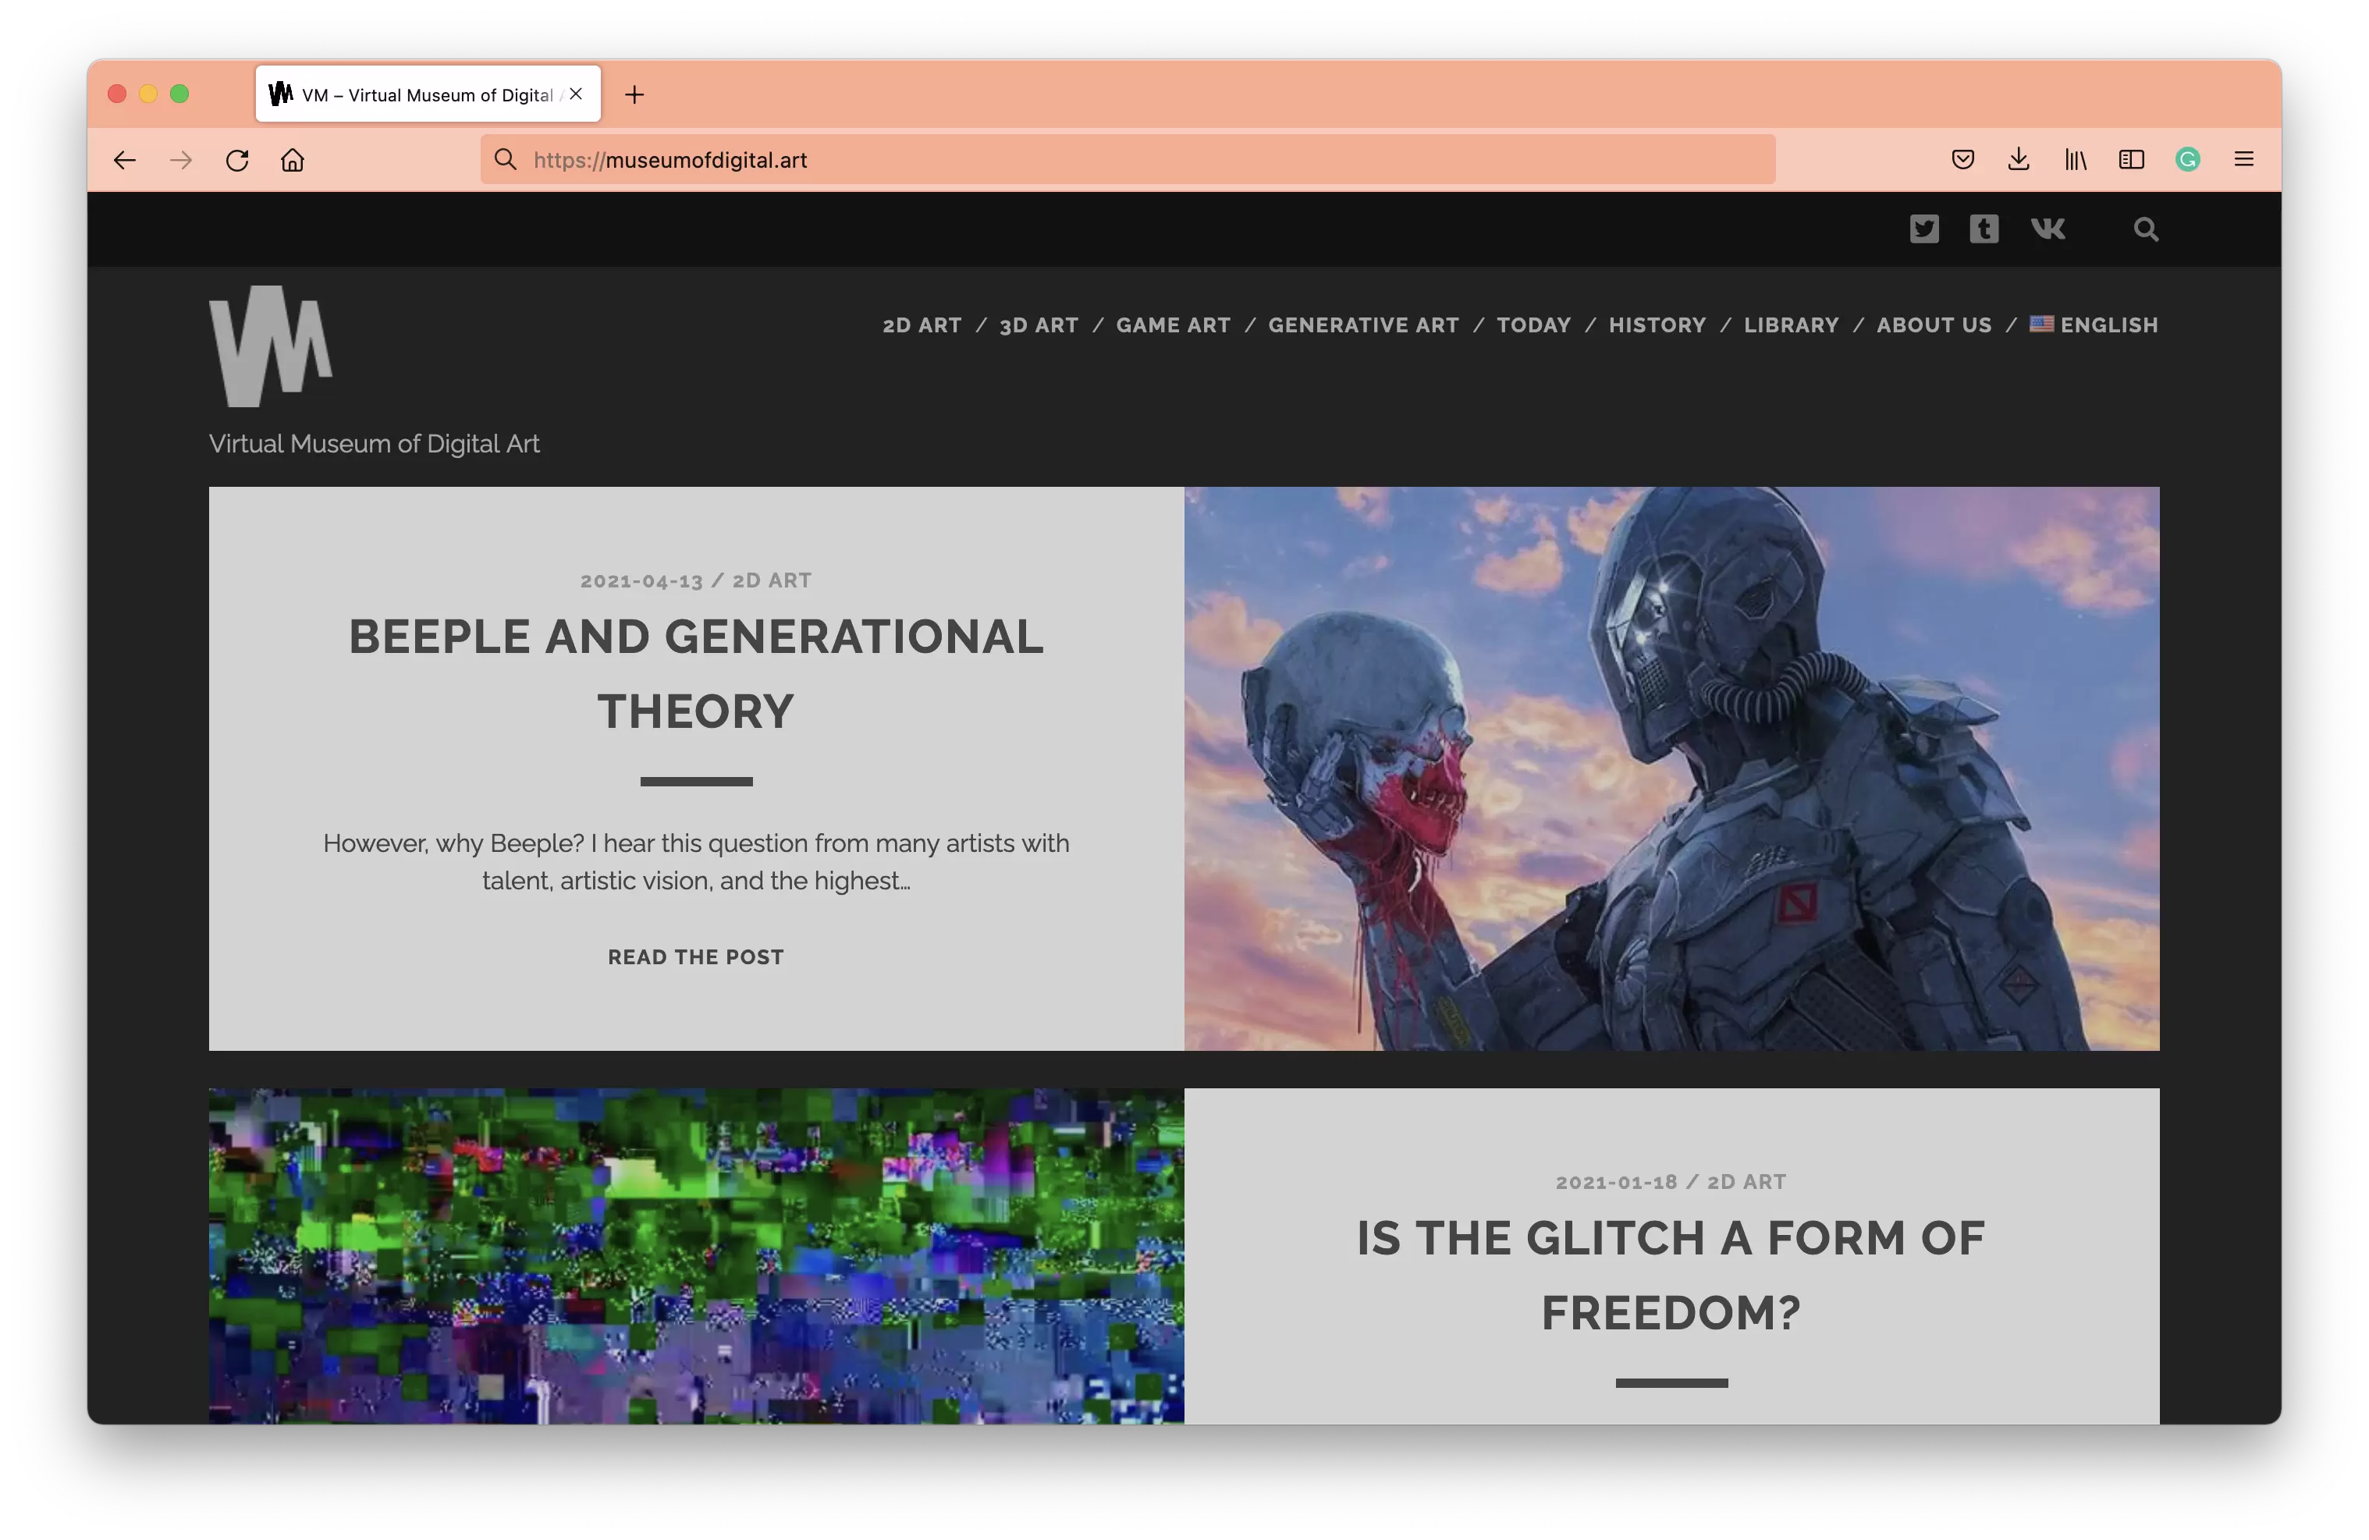The image size is (2369, 1540).
Task: Visit the museum's Twitter page icon
Action: click(x=1924, y=229)
